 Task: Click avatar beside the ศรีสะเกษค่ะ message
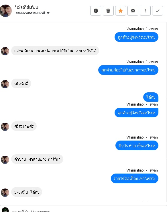[x=5, y=127]
